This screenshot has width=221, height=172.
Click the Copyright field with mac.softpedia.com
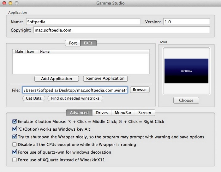point(122,30)
